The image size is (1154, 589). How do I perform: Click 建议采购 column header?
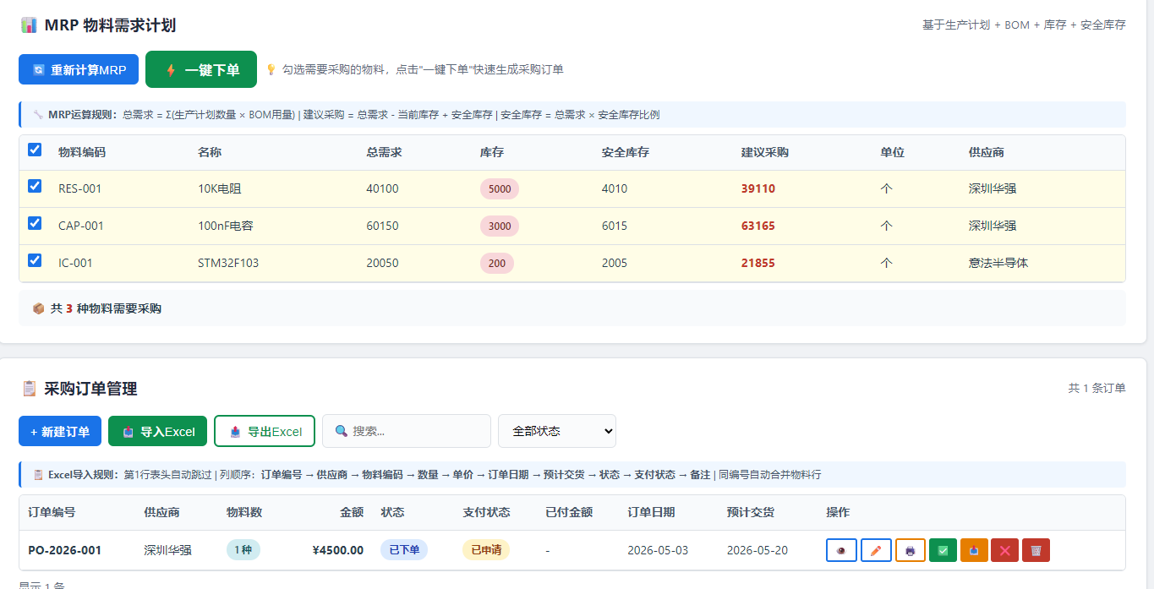(x=765, y=152)
